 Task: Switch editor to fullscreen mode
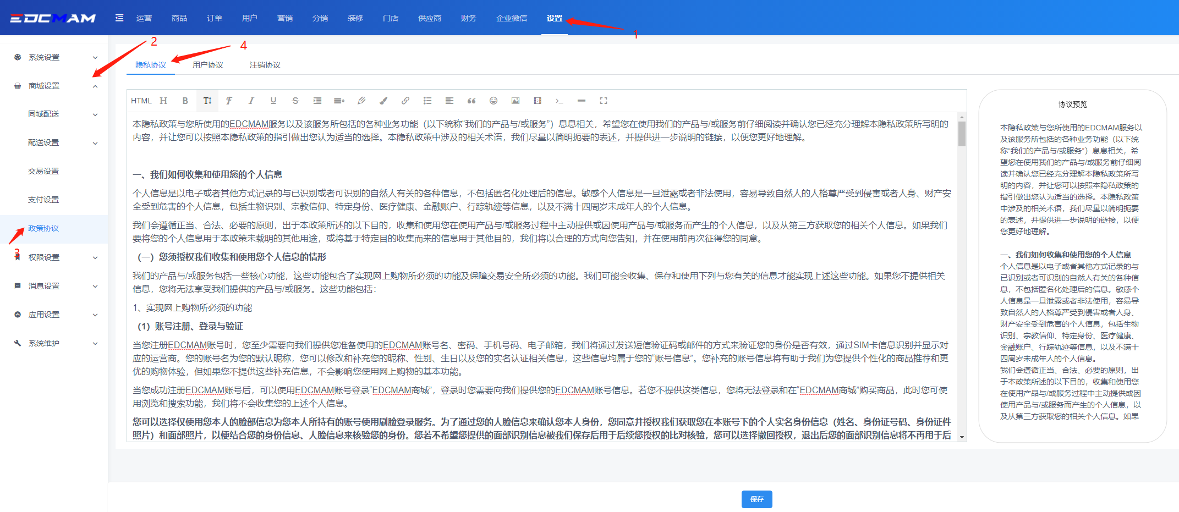(604, 101)
